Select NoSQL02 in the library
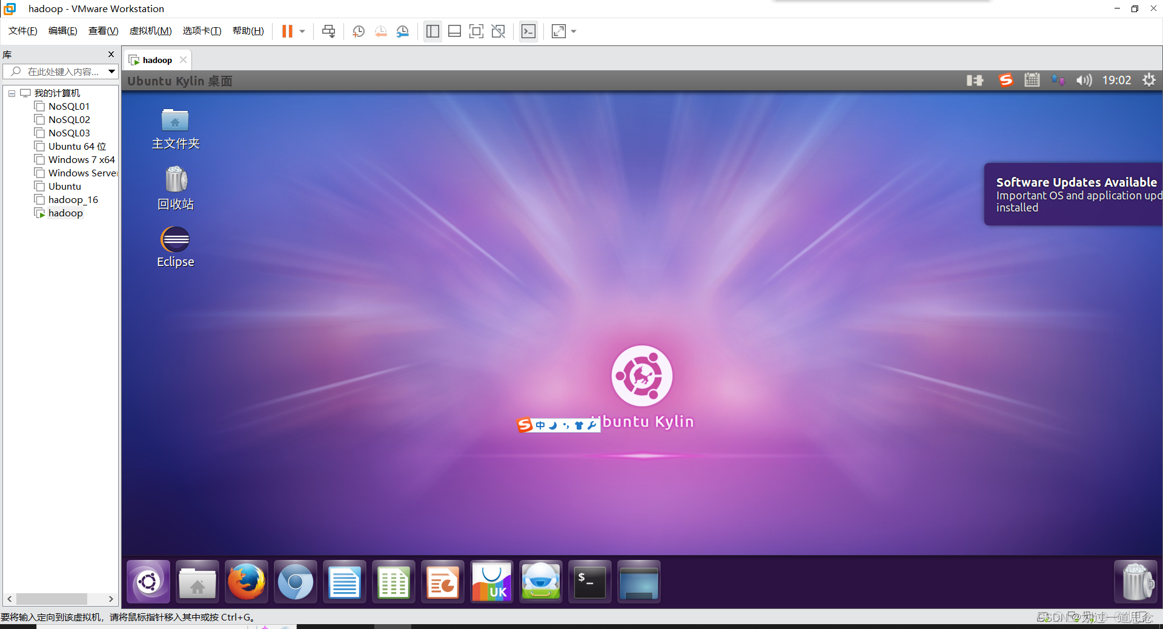The image size is (1163, 629). click(x=69, y=120)
